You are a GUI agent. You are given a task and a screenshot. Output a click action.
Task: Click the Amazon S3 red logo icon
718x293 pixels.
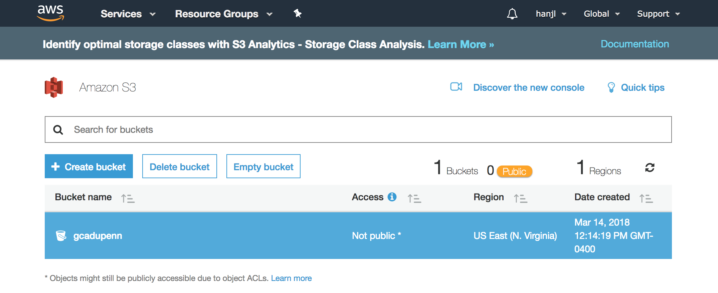pos(54,87)
